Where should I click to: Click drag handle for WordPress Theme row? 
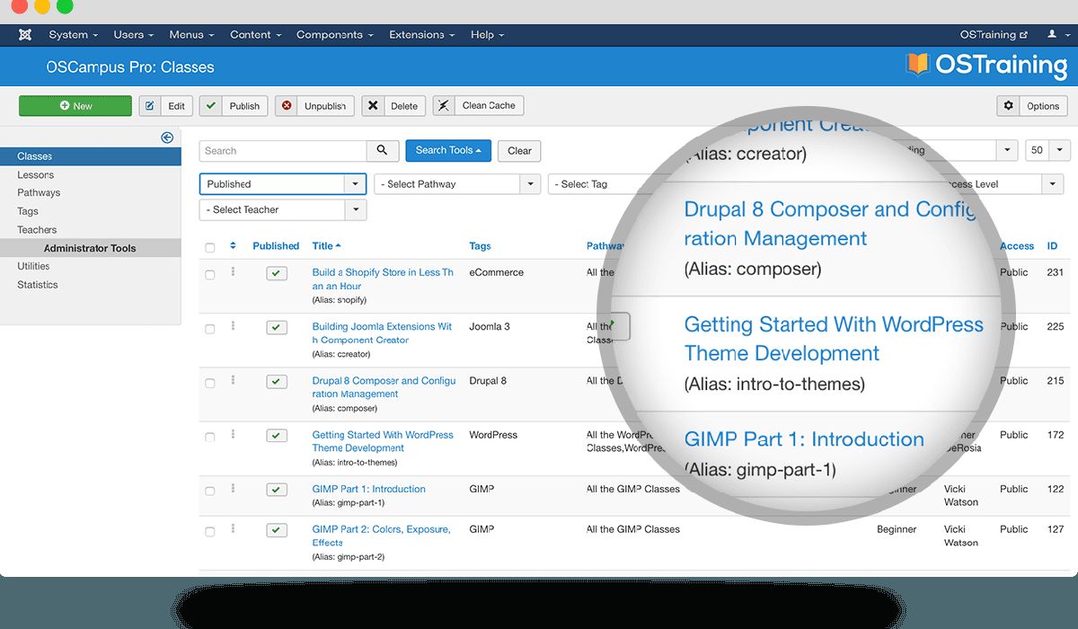point(234,434)
